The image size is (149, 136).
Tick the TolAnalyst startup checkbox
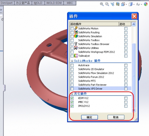click(x=126, y=56)
